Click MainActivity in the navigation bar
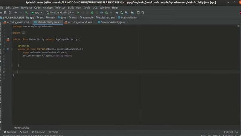Screen dimensions: 241x136 coord(127,18)
